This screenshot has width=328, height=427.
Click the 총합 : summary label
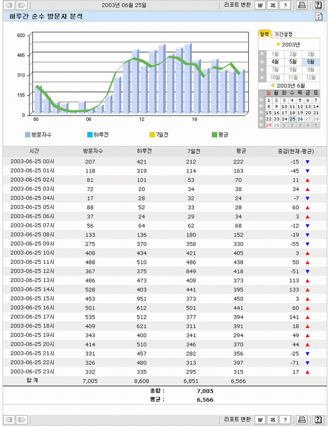tap(157, 391)
